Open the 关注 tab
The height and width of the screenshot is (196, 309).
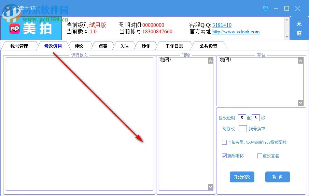(x=124, y=46)
